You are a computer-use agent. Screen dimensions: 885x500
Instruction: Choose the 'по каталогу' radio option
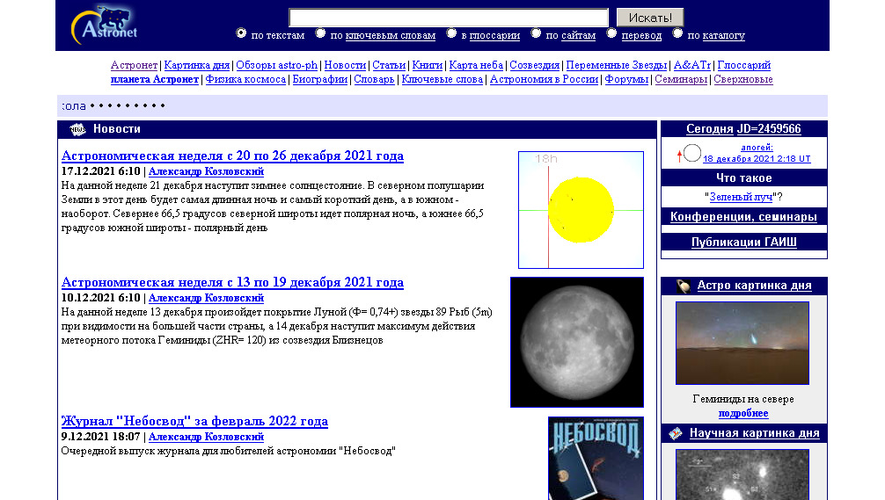pyautogui.click(x=677, y=33)
